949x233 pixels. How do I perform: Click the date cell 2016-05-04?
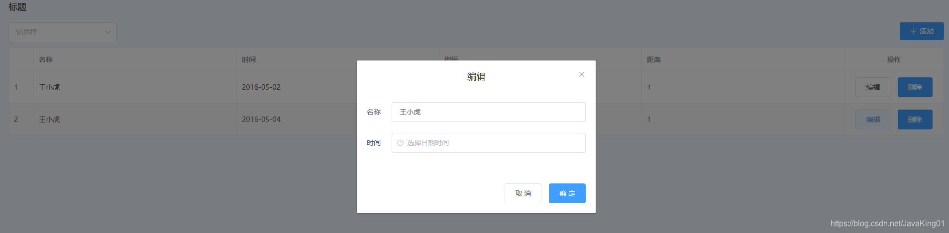(261, 119)
